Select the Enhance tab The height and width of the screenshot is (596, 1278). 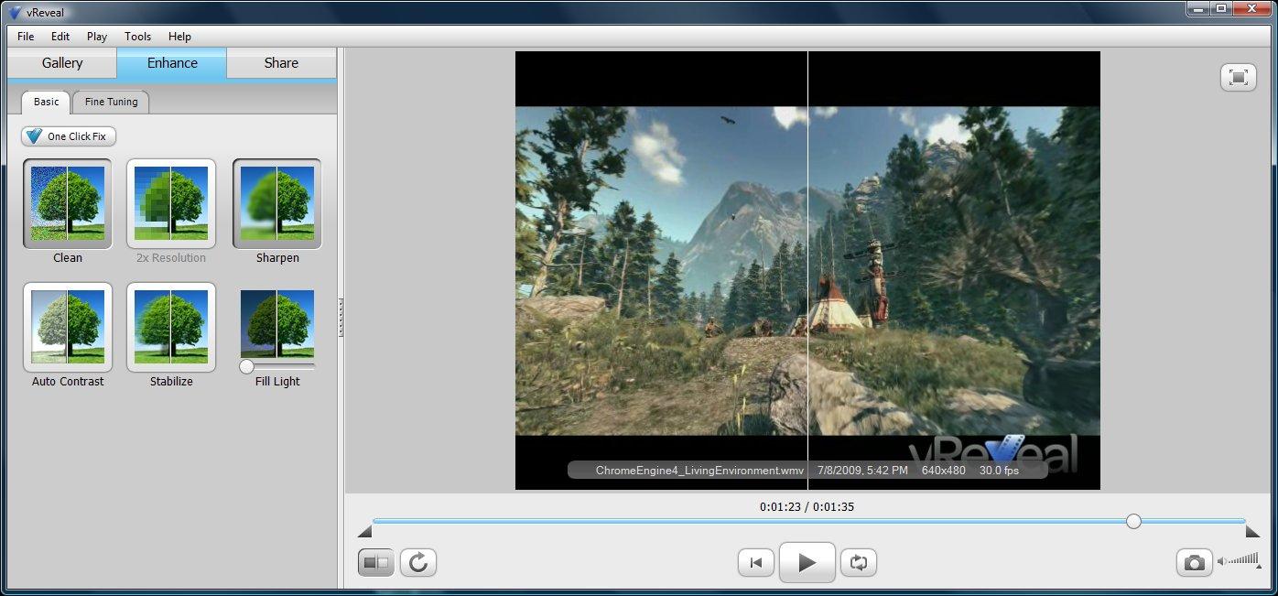pyautogui.click(x=172, y=63)
